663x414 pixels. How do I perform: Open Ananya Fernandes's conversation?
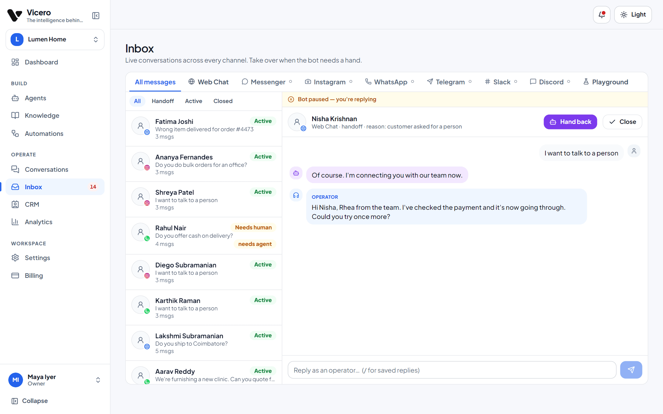tap(204, 164)
